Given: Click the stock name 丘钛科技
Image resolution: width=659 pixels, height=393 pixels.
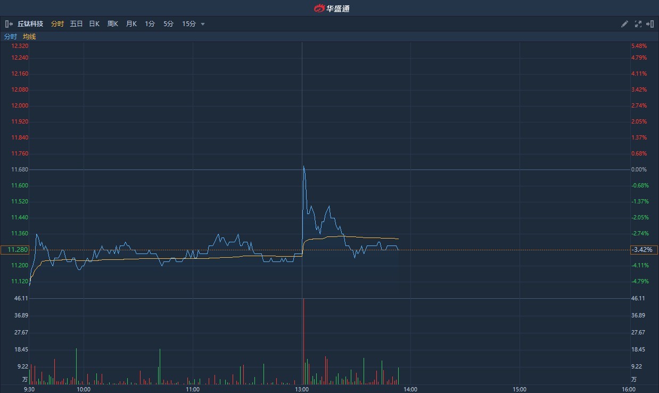Looking at the screenshot, I should [x=30, y=24].
